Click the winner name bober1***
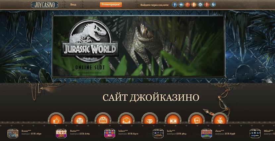The image size is (275, 141). pyautogui.click(x=123, y=131)
